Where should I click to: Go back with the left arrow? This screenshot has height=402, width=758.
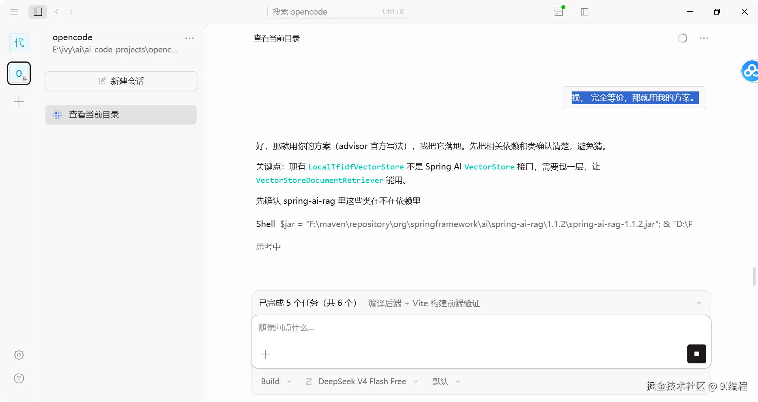[57, 12]
